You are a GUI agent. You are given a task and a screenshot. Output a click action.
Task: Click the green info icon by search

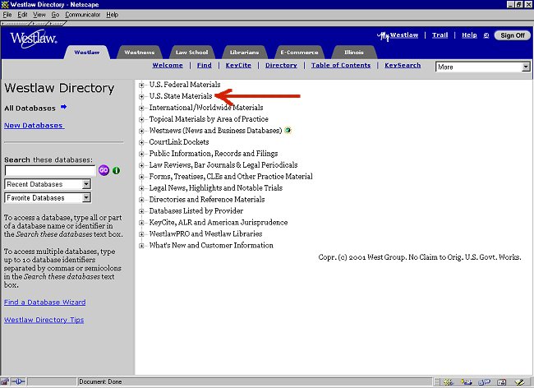click(x=116, y=170)
